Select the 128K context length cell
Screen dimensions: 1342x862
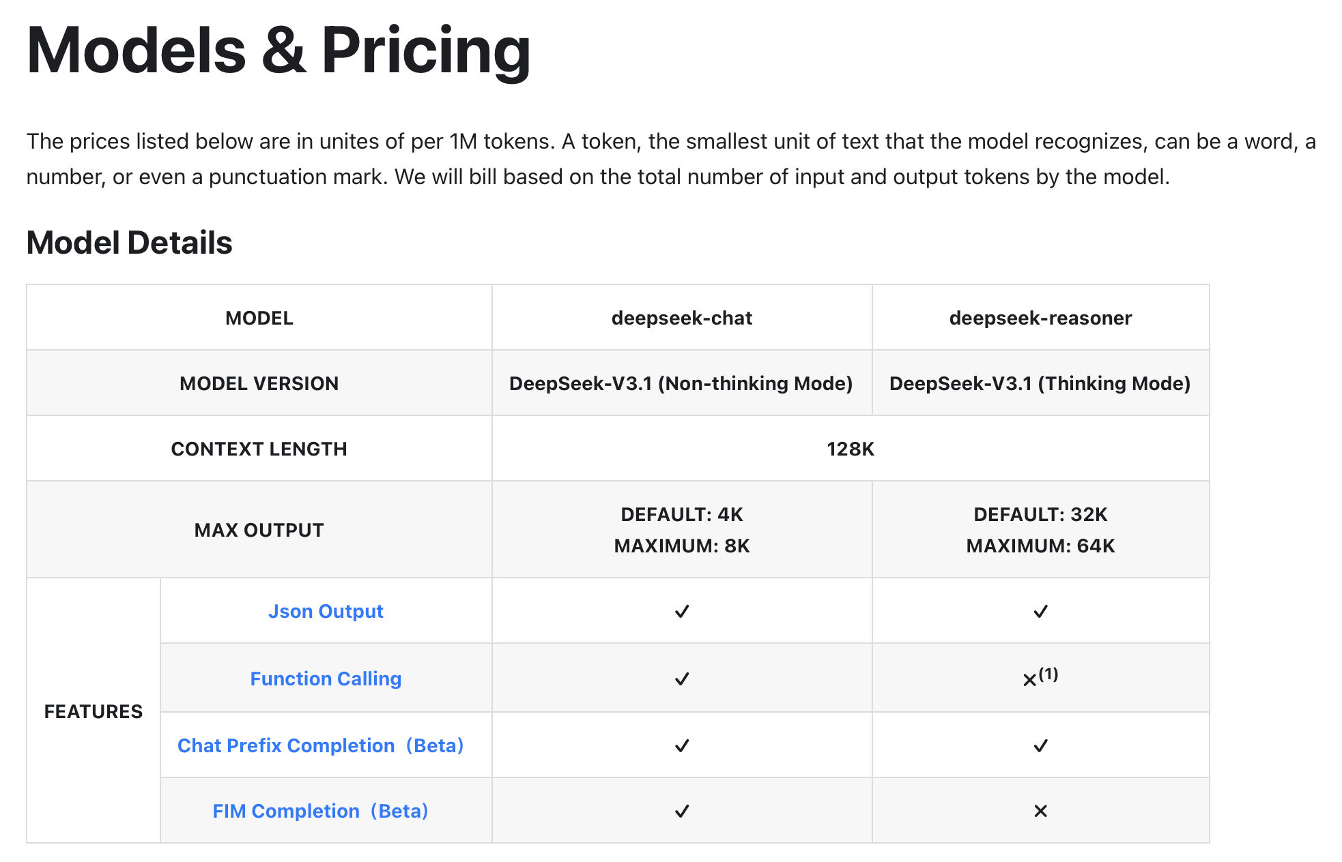tap(851, 449)
